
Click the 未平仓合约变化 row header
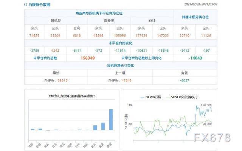pyautogui.click(x=121, y=43)
